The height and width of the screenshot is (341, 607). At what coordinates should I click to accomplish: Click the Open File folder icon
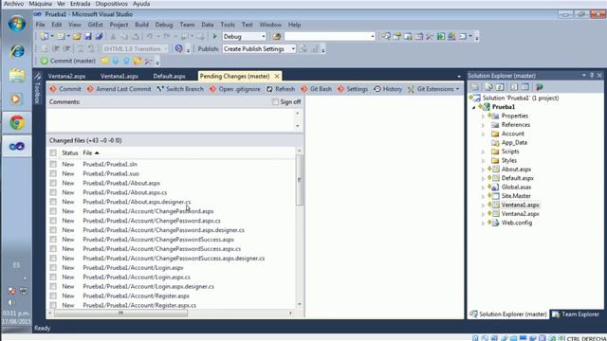77,36
